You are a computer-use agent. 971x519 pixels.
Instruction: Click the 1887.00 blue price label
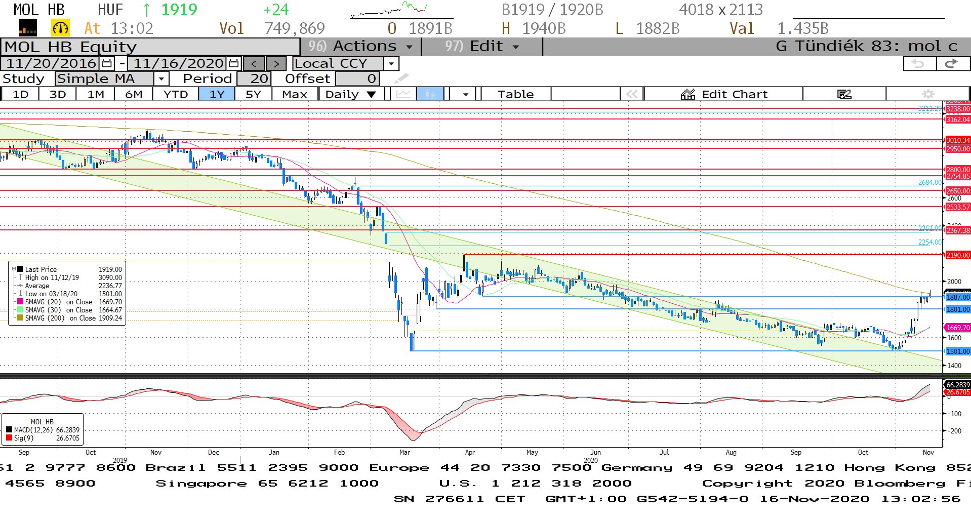pos(958,297)
